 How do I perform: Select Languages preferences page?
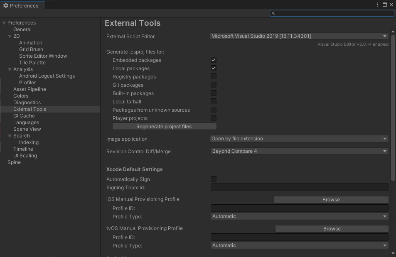pos(26,122)
